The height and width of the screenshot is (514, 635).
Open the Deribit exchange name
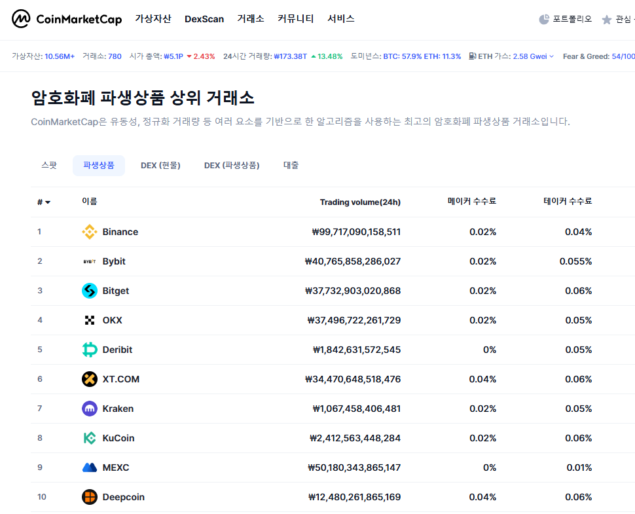point(117,350)
